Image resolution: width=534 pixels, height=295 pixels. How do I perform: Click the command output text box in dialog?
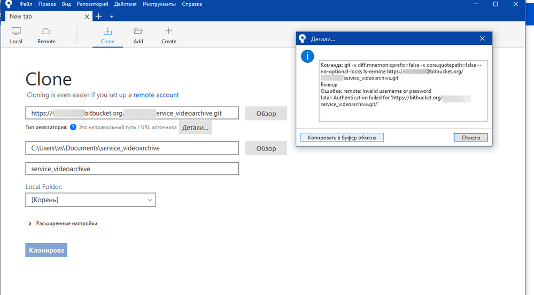click(x=403, y=91)
